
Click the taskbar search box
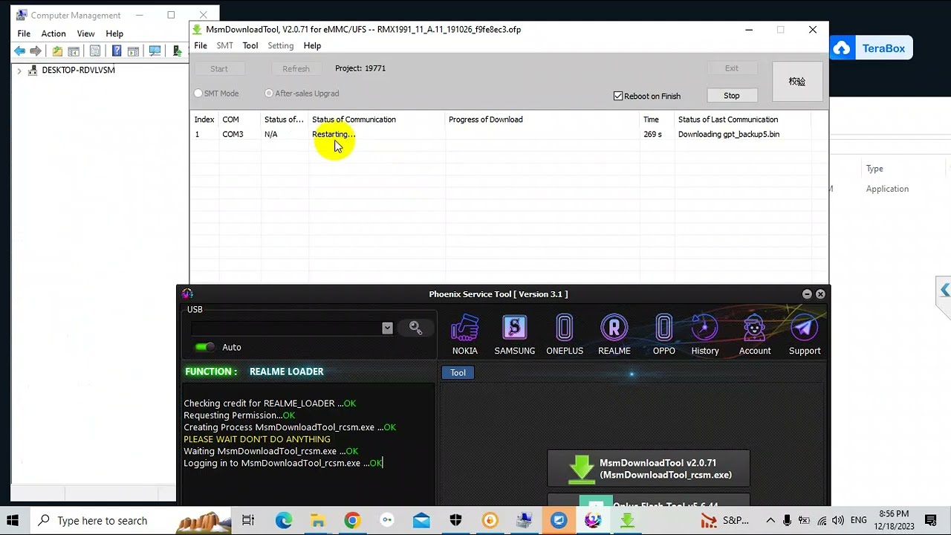click(132, 520)
